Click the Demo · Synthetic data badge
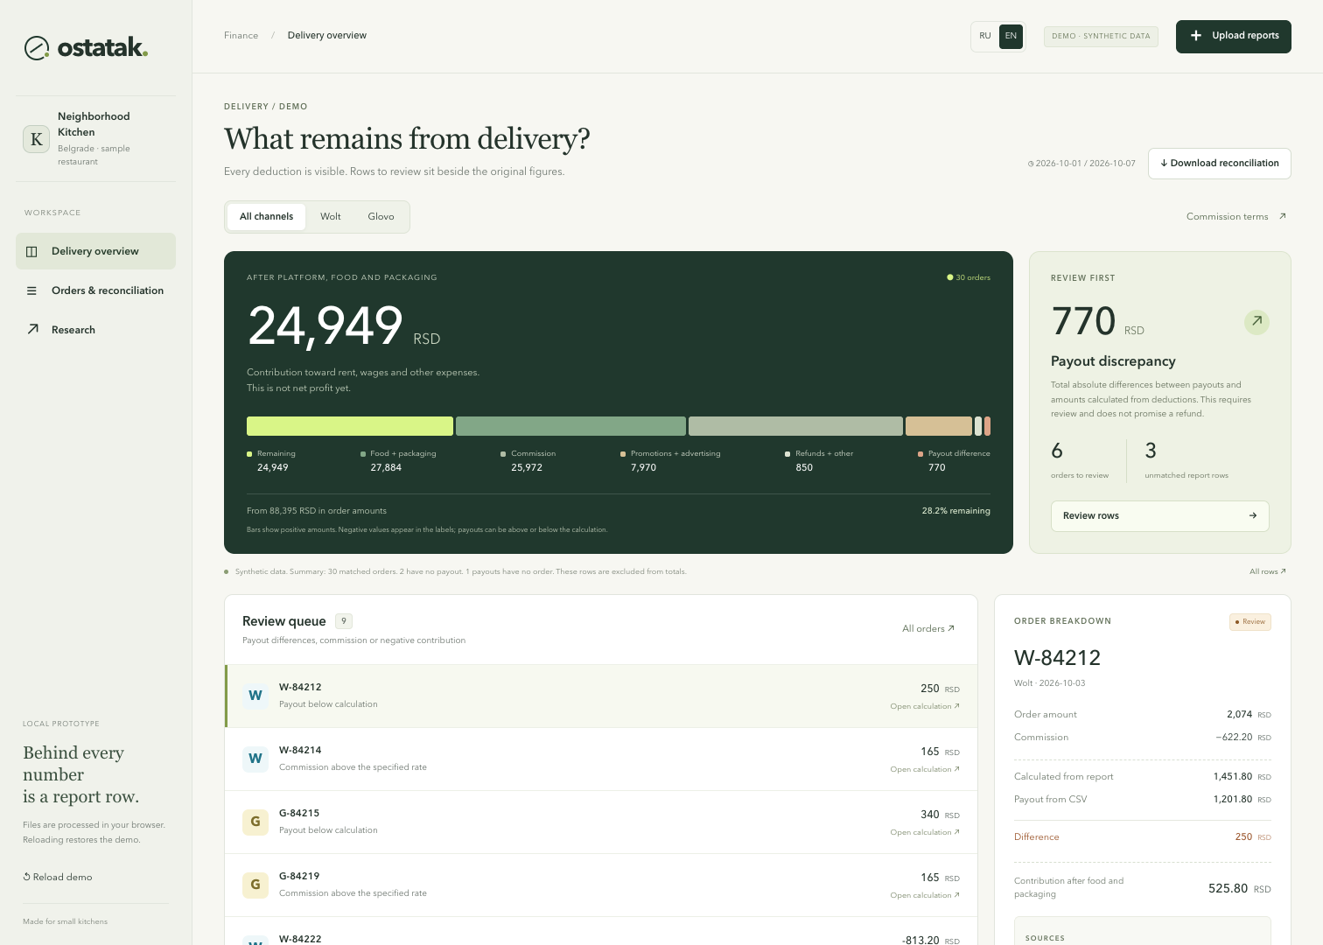The image size is (1323, 945). 1101,37
